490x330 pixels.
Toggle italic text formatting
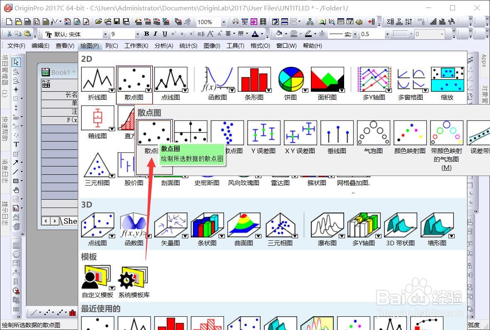coord(155,34)
